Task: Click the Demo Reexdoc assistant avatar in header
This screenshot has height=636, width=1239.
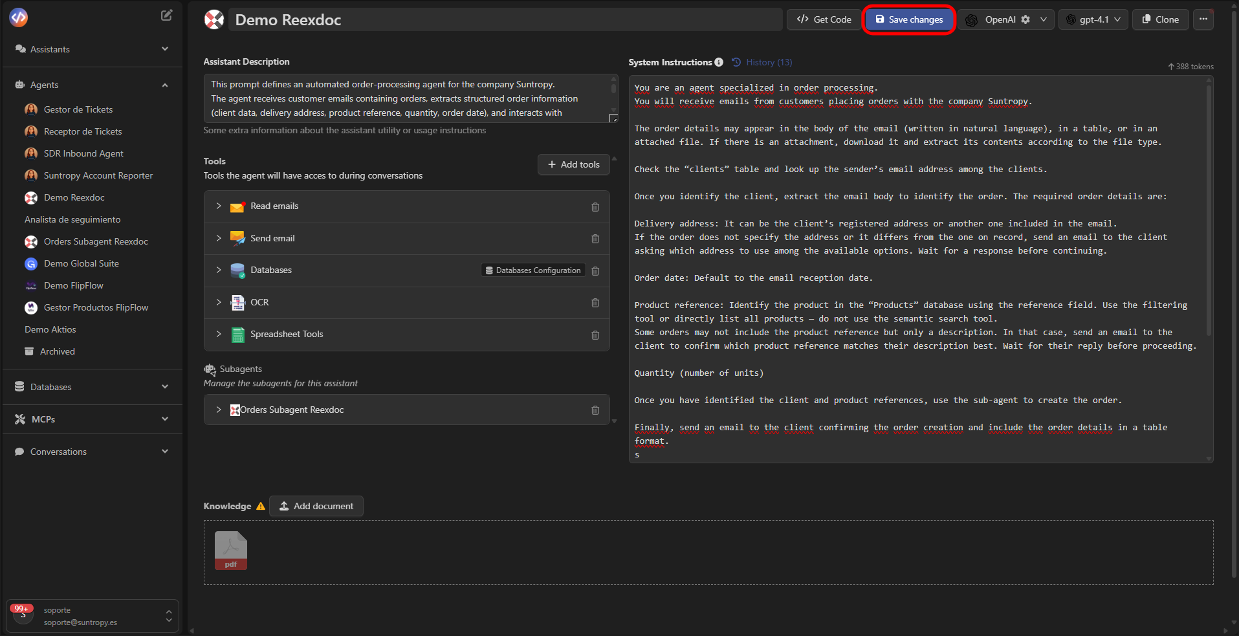Action: click(x=214, y=19)
